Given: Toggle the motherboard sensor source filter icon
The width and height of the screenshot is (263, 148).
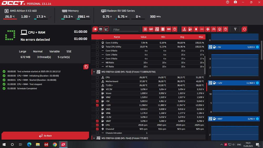Looking at the screenshot, I should point(157,29).
